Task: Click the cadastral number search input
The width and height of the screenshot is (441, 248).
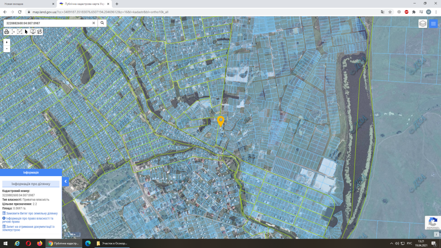Action: click(x=47, y=23)
